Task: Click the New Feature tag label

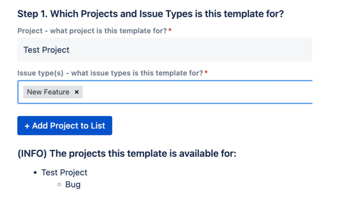Action: click(48, 92)
